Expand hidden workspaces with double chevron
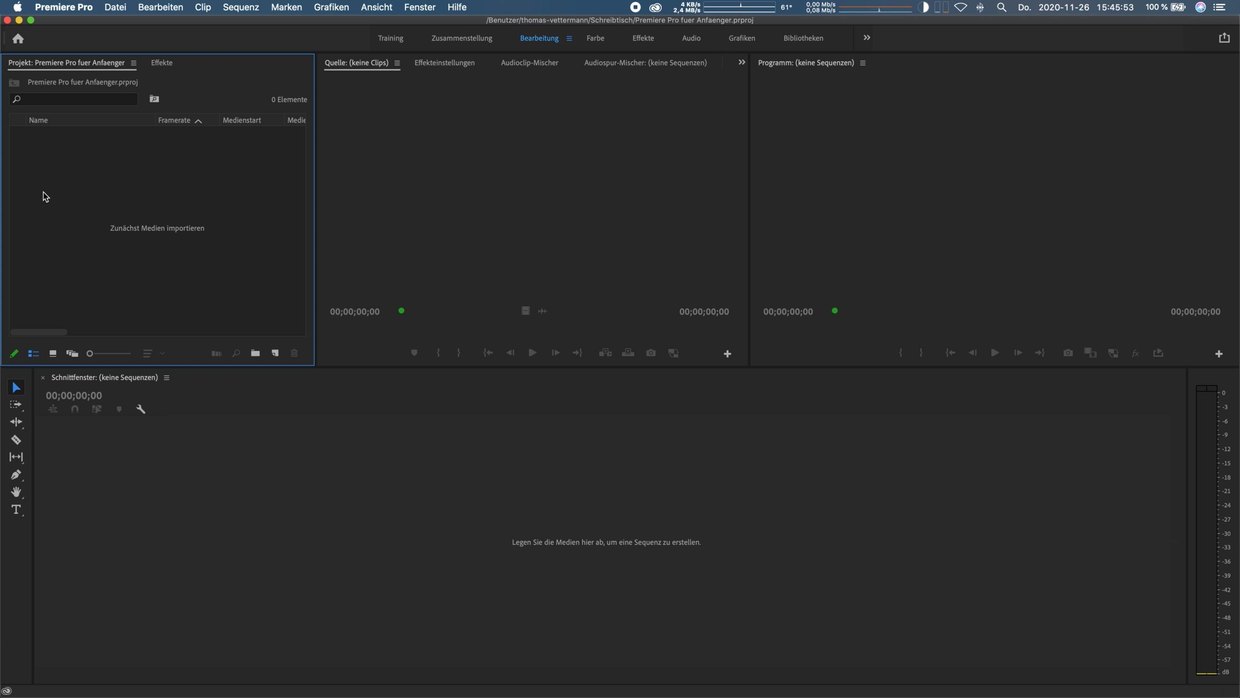 coord(867,38)
